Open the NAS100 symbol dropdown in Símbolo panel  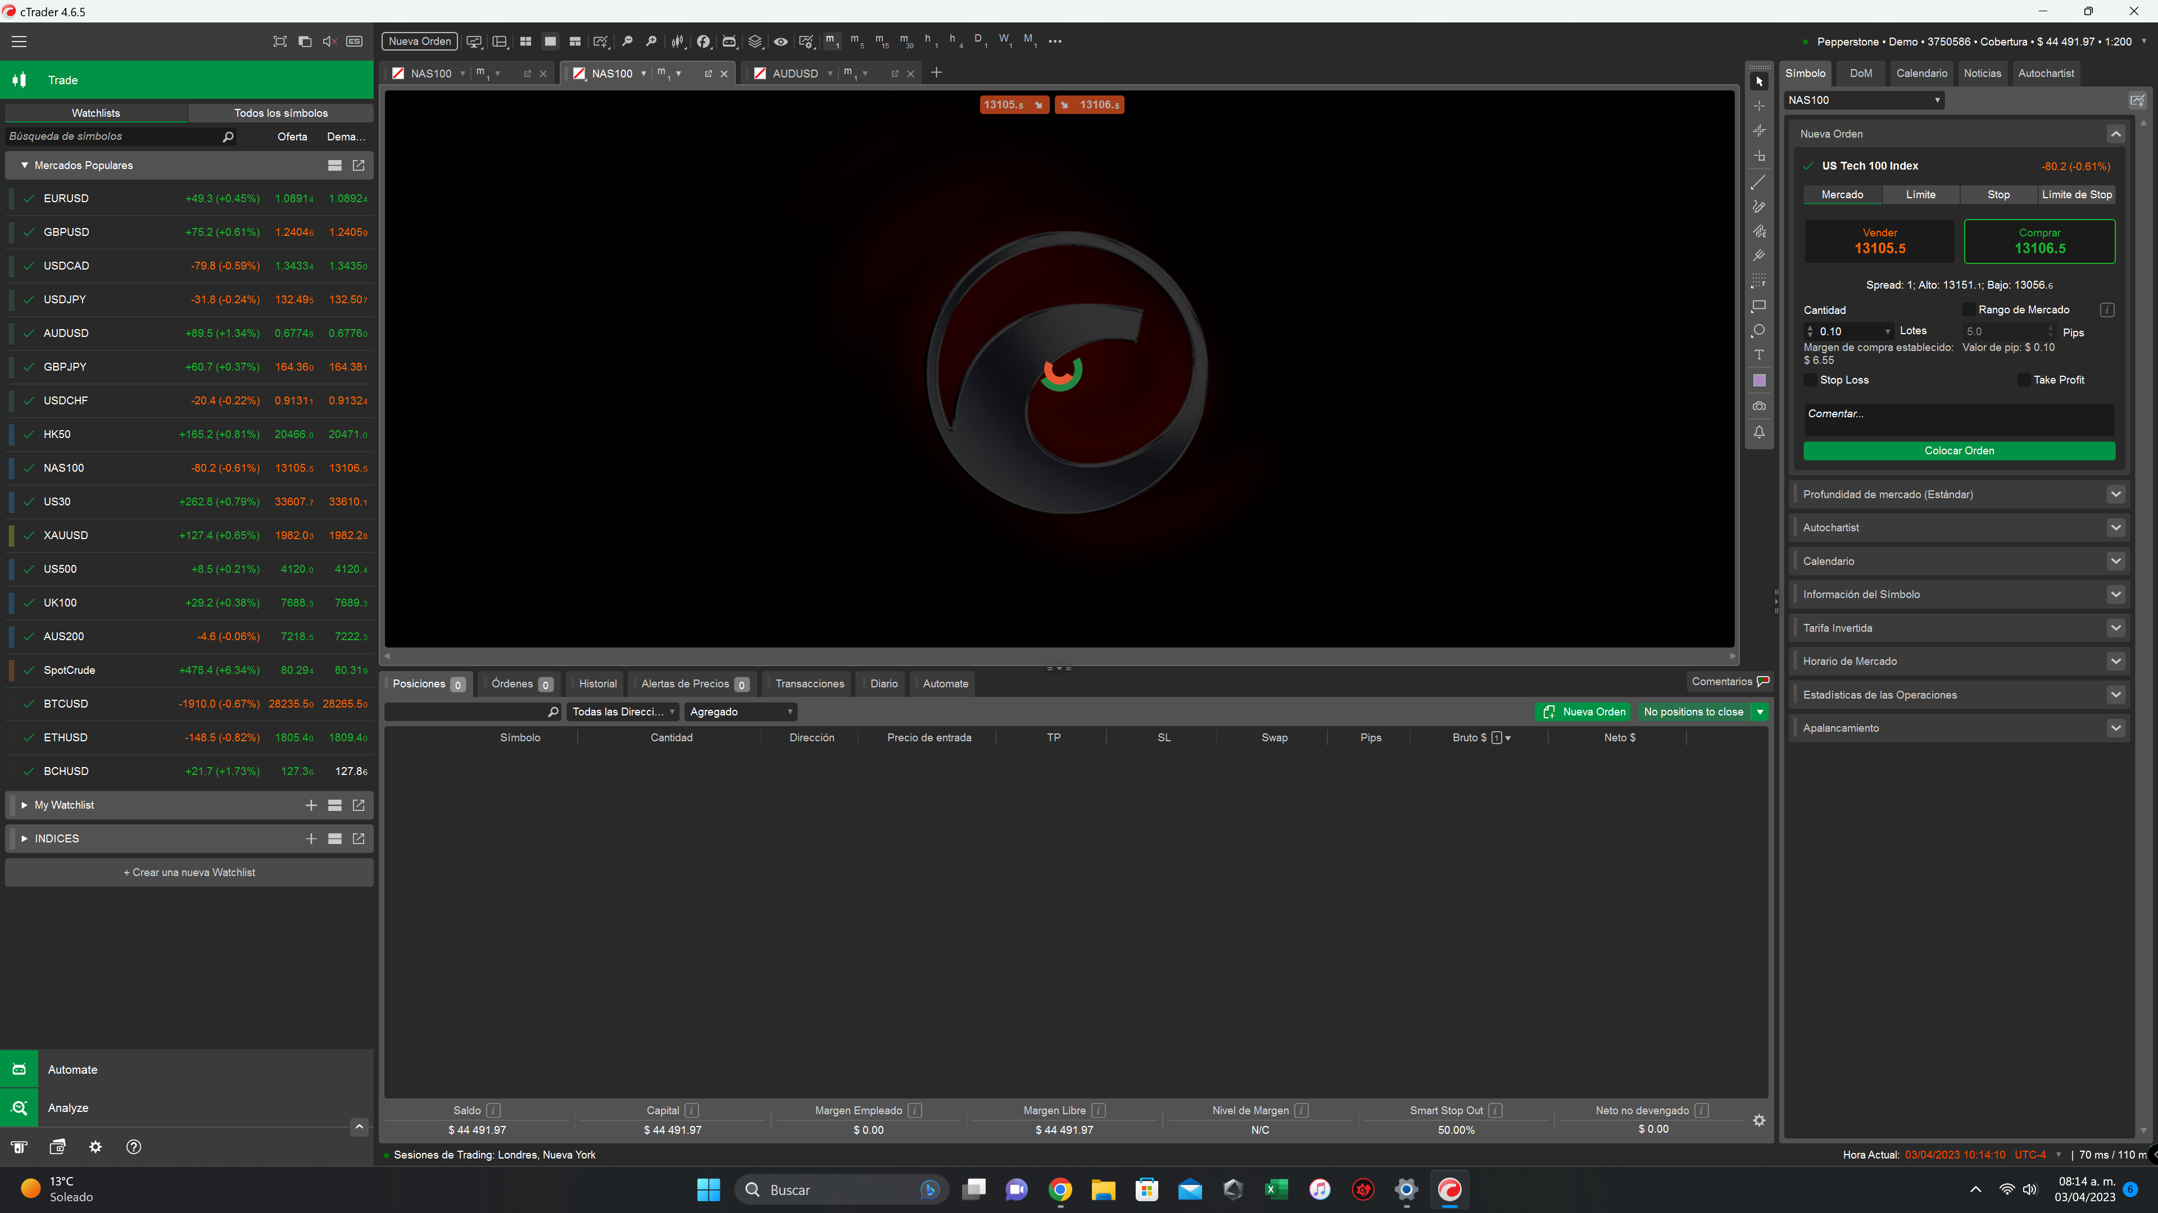click(1864, 101)
